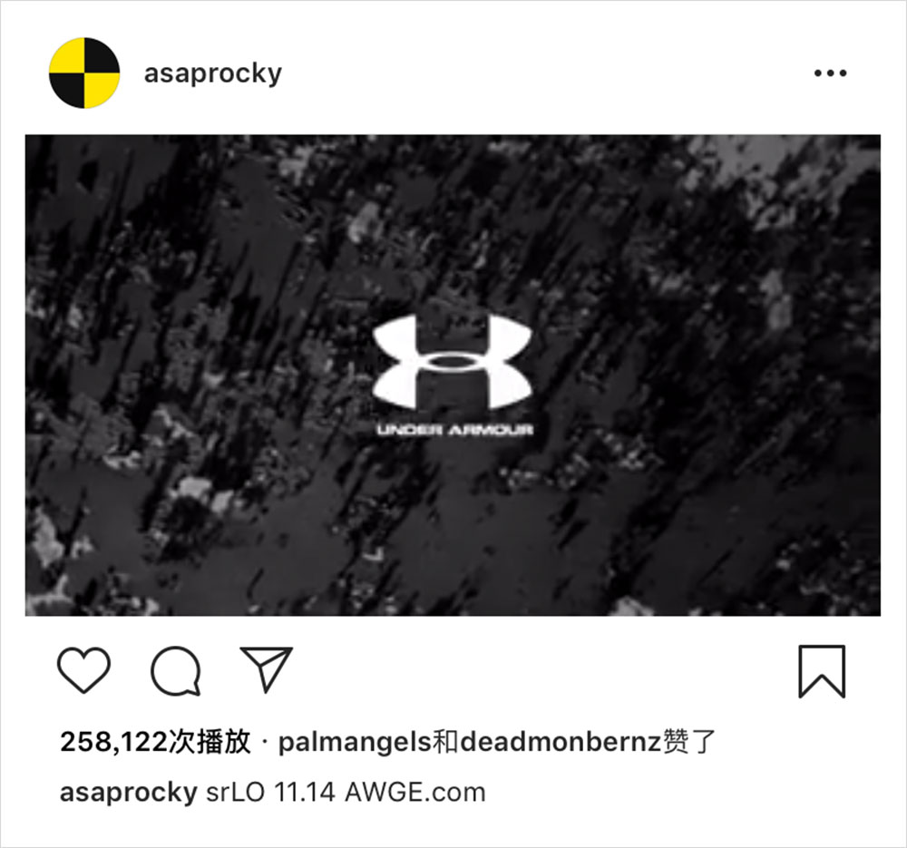The height and width of the screenshot is (848, 907).
Task: Play the Under Armour video
Action: [453, 375]
